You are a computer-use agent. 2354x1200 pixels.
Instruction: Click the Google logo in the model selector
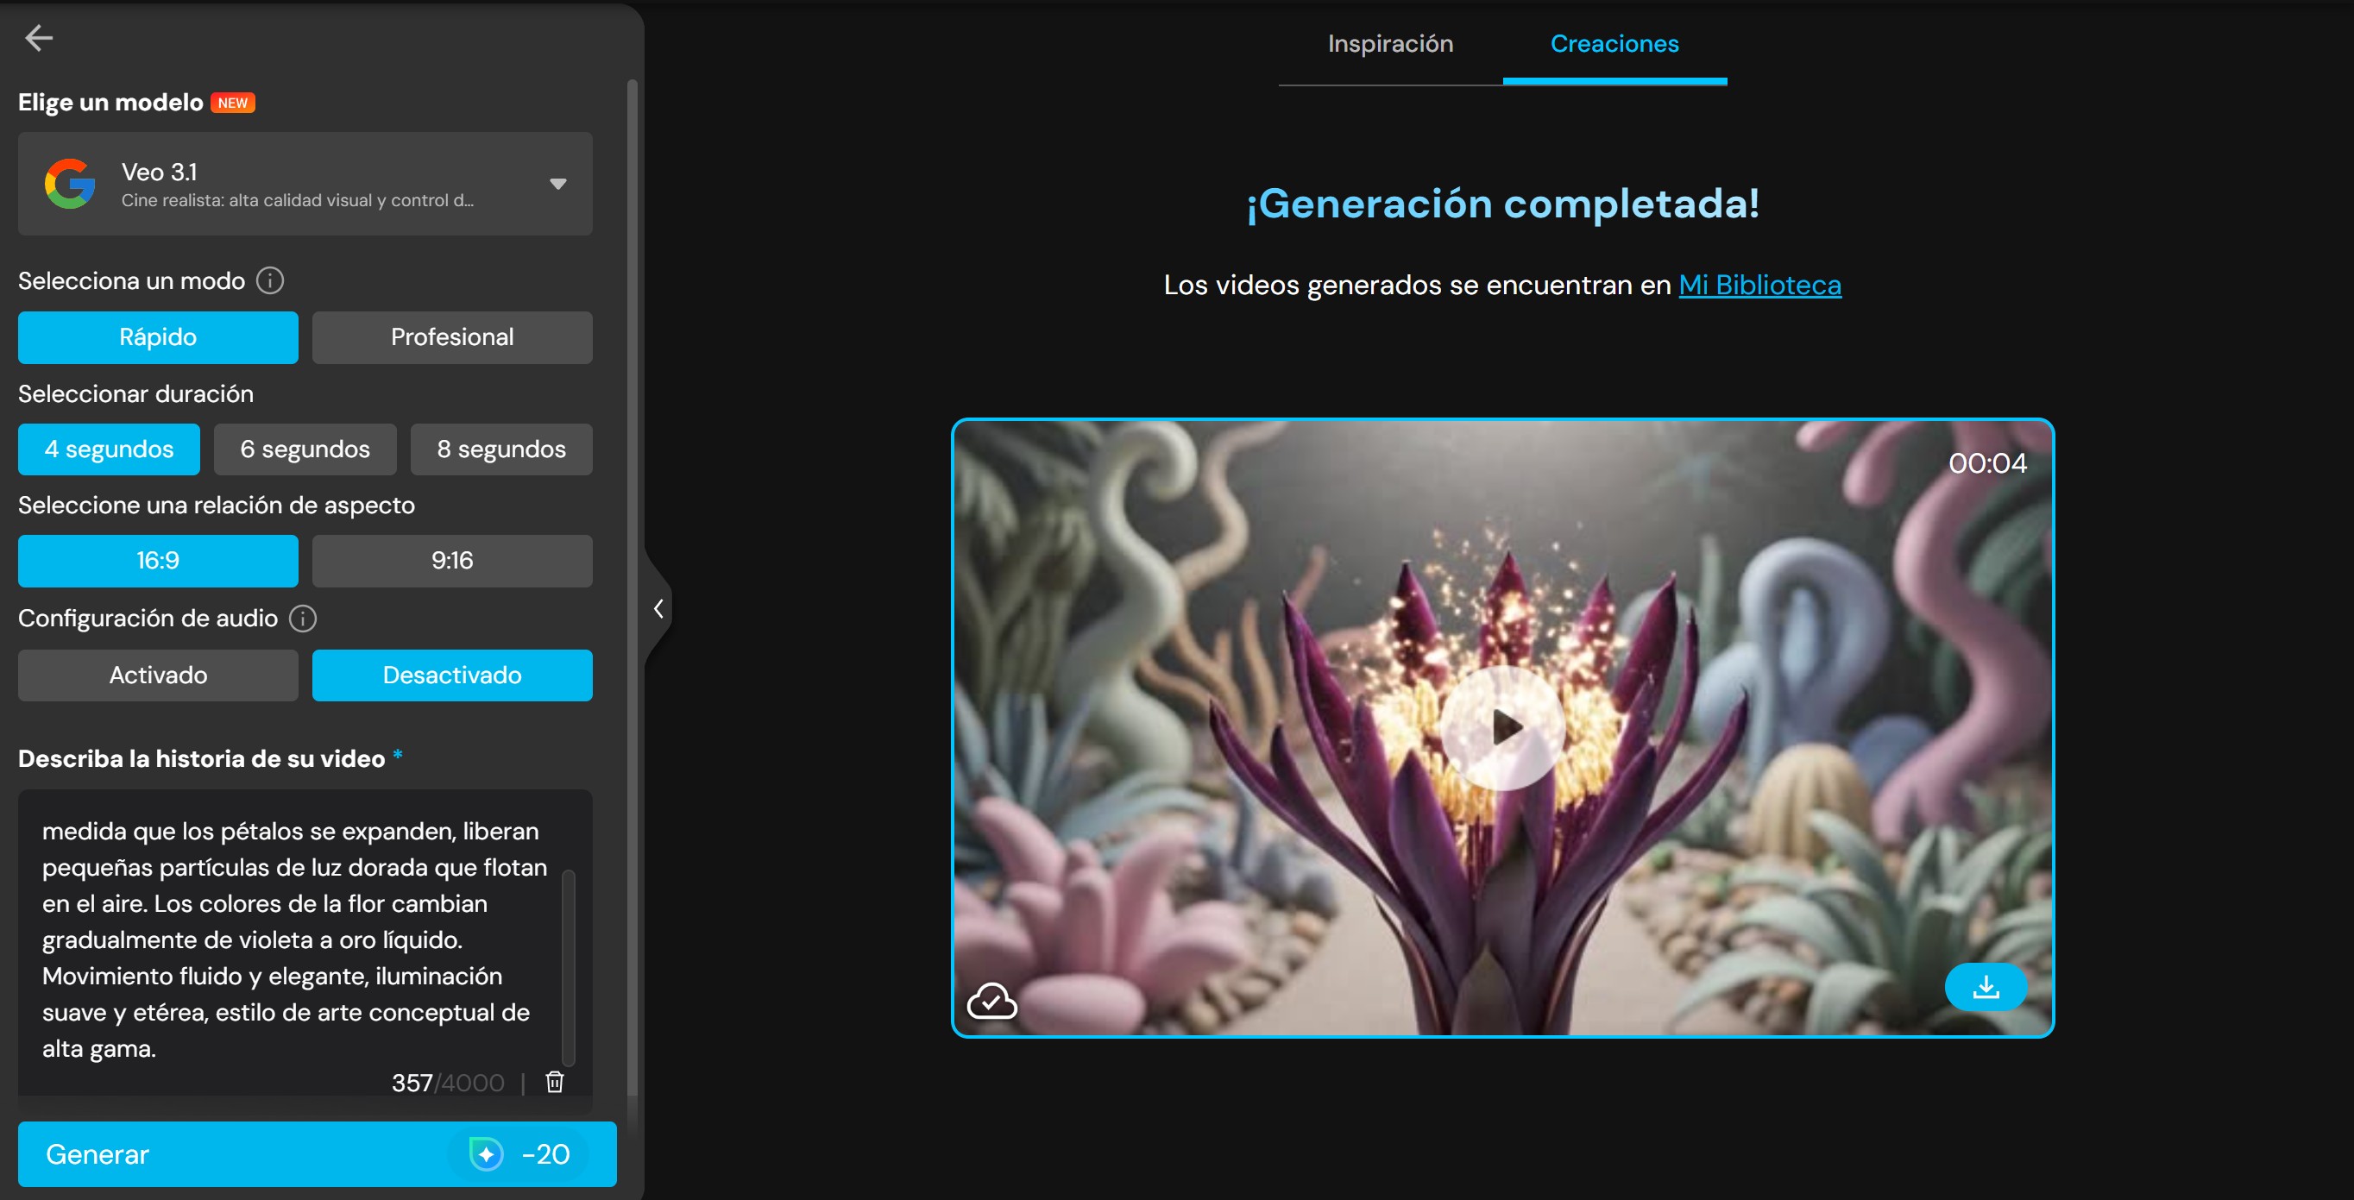(x=68, y=183)
